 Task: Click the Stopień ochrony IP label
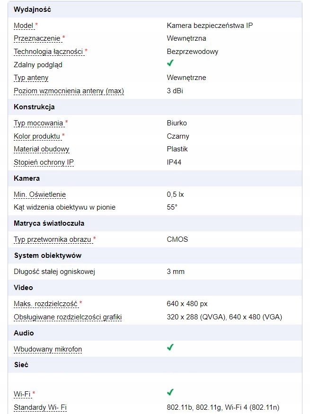click(x=44, y=162)
